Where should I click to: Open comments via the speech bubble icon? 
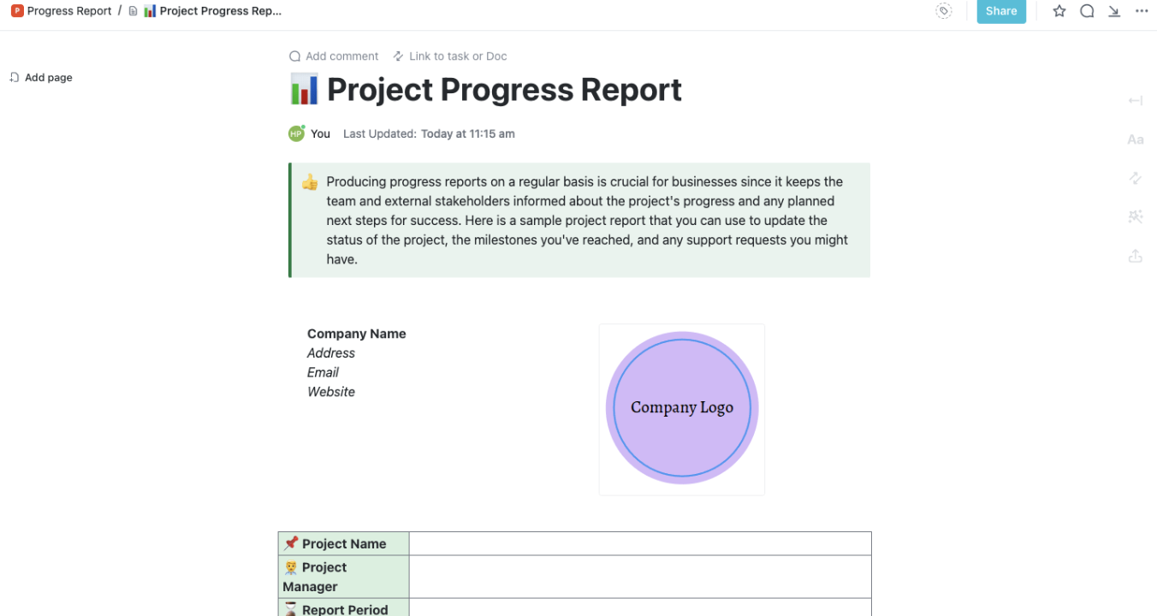click(x=1087, y=11)
